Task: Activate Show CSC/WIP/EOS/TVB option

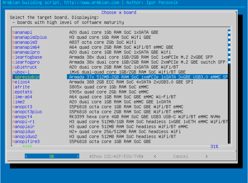Action: point(116,156)
